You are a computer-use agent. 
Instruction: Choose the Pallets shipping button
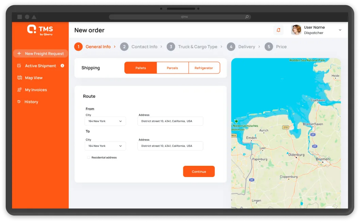click(140, 68)
